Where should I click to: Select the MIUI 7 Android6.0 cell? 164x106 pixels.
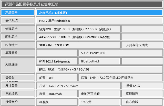click(x=99, y=20)
